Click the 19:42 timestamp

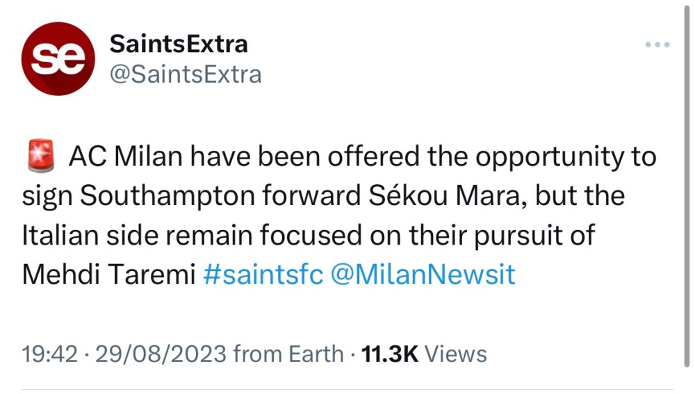49,354
